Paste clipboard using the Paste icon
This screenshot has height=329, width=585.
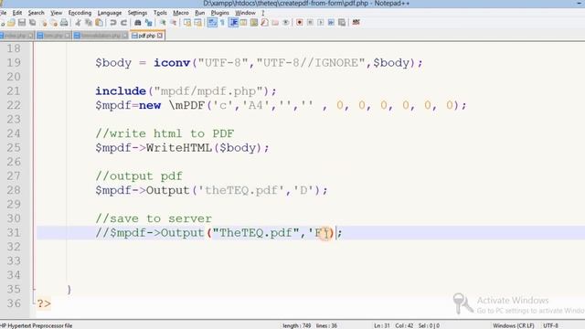pos(100,23)
